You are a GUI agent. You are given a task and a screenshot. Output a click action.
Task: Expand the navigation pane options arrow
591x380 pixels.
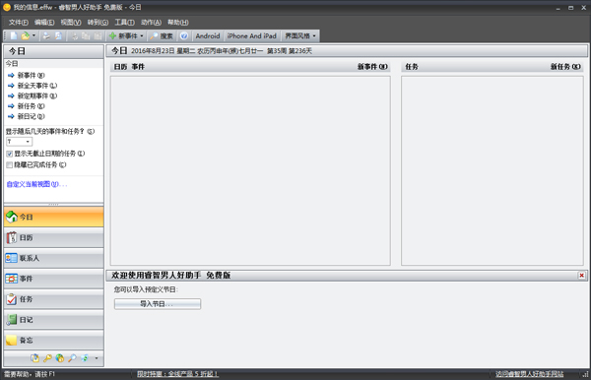(x=97, y=358)
